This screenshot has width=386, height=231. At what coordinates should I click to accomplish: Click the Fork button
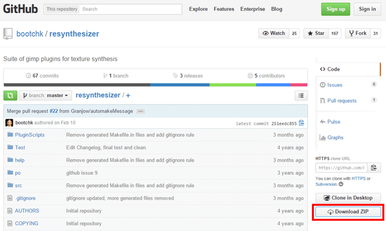point(358,33)
